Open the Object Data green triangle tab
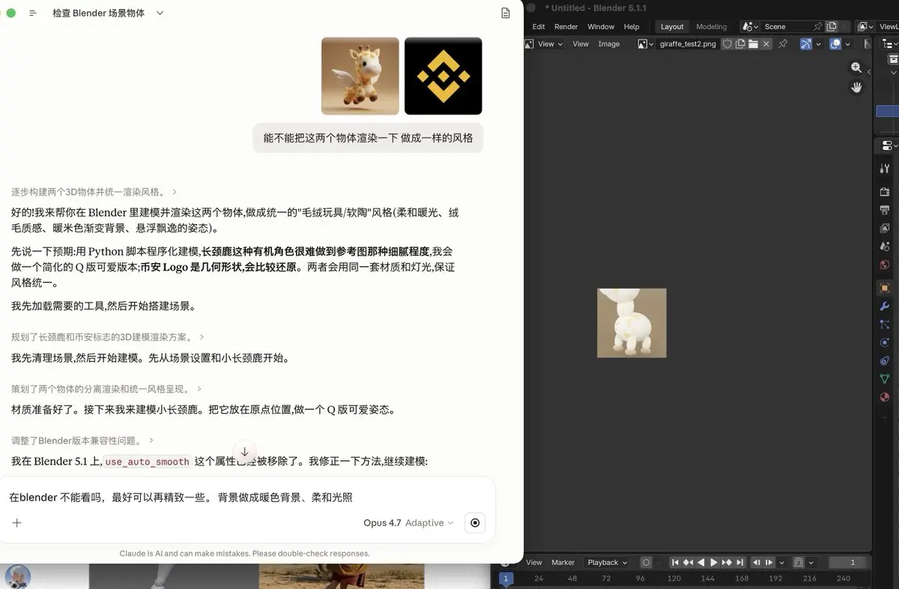 (885, 379)
